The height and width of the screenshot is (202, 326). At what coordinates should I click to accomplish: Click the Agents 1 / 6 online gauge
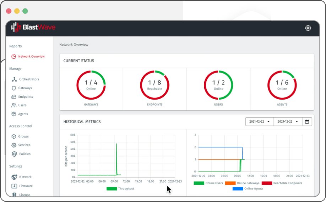coord(282,85)
